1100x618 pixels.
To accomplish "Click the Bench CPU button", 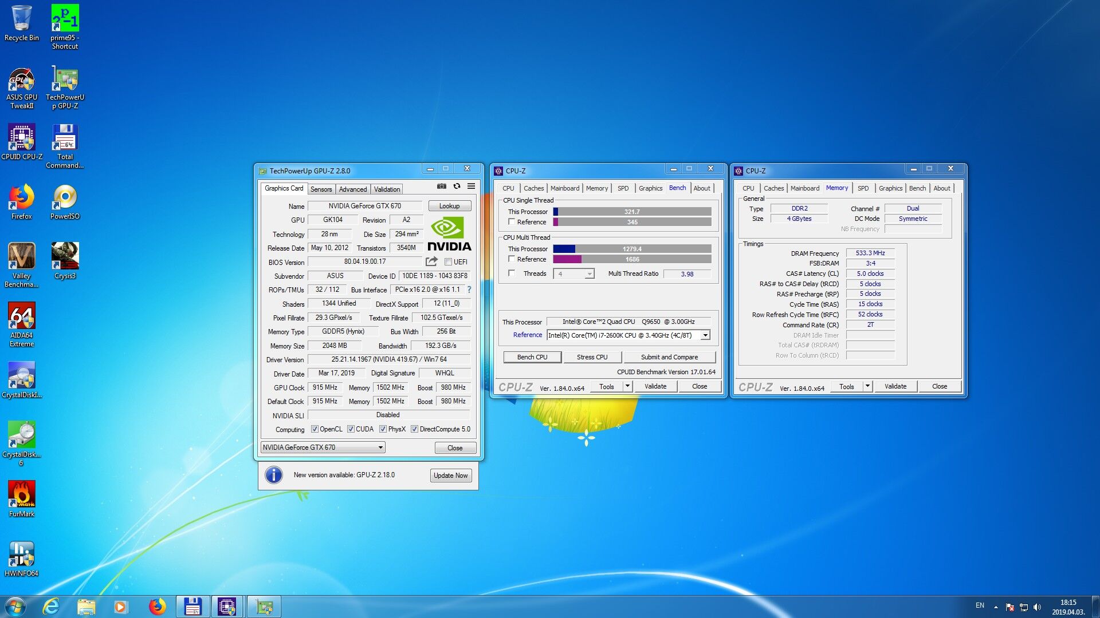I will tap(532, 357).
